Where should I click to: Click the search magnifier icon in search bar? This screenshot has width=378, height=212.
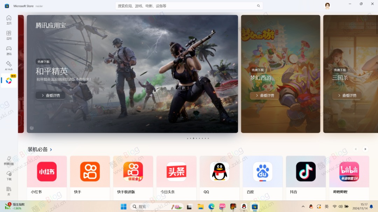pos(258,6)
